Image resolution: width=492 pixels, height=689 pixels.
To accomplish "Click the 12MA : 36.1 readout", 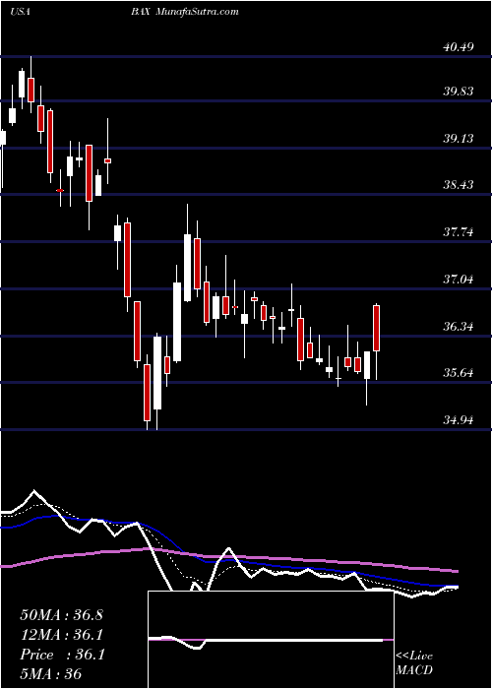I will coord(61,635).
